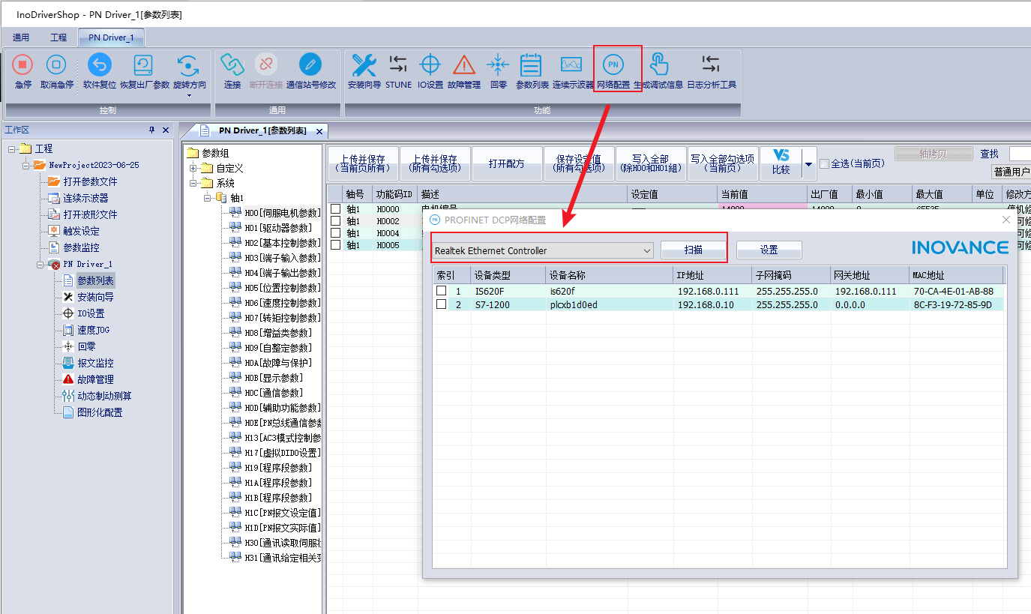Select 报文监控 in the workspace tree

(x=95, y=363)
